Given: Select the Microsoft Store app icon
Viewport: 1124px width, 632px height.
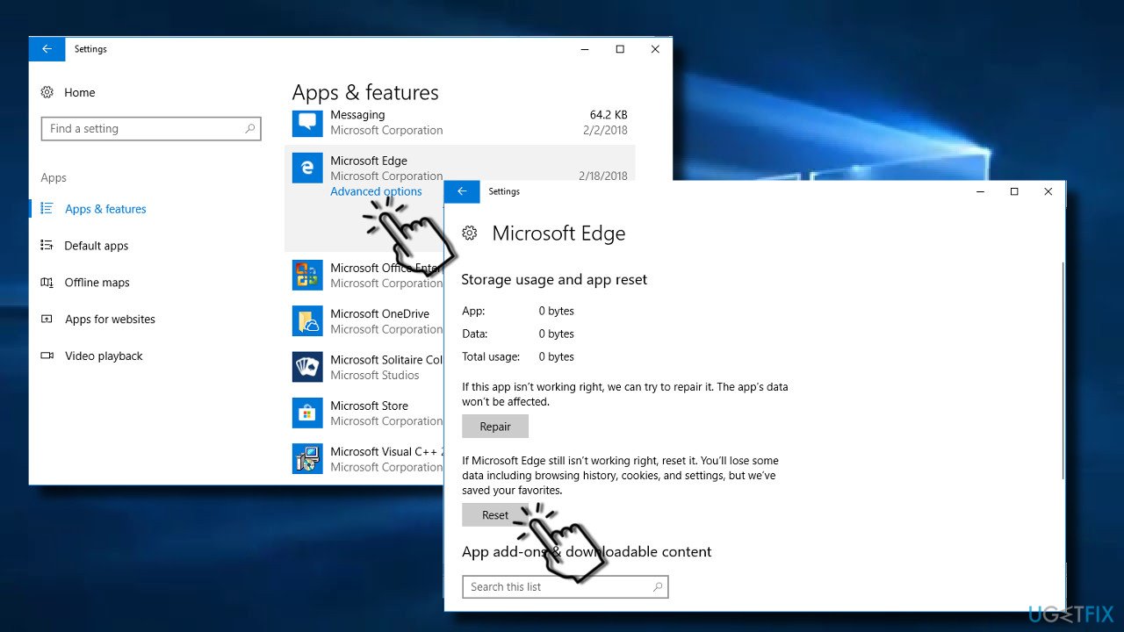Looking at the screenshot, I should (307, 413).
